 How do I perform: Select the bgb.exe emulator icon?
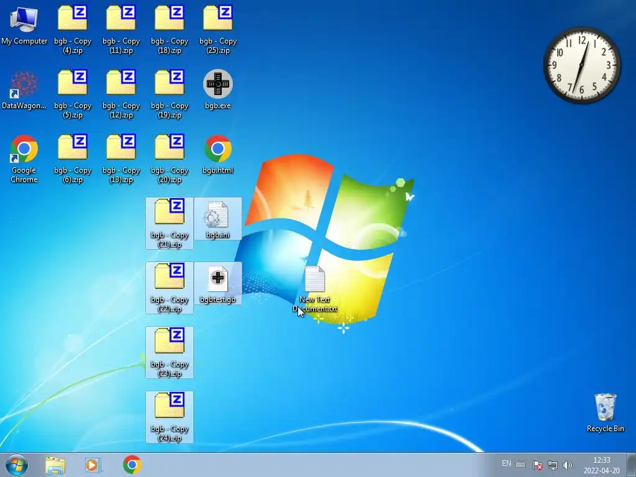click(218, 89)
